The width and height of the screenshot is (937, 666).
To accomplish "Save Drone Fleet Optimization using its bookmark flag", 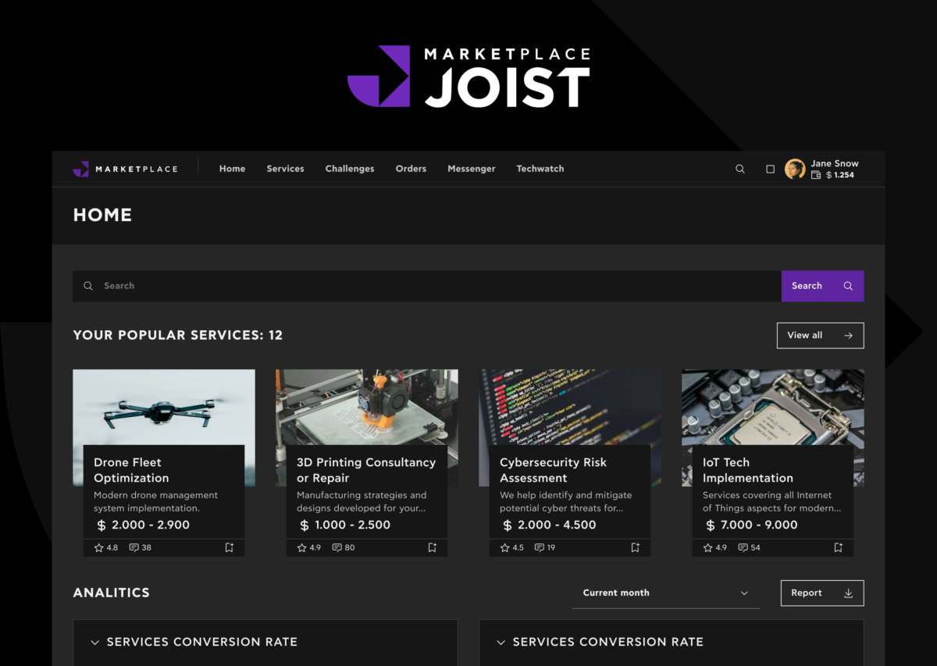I will point(229,547).
